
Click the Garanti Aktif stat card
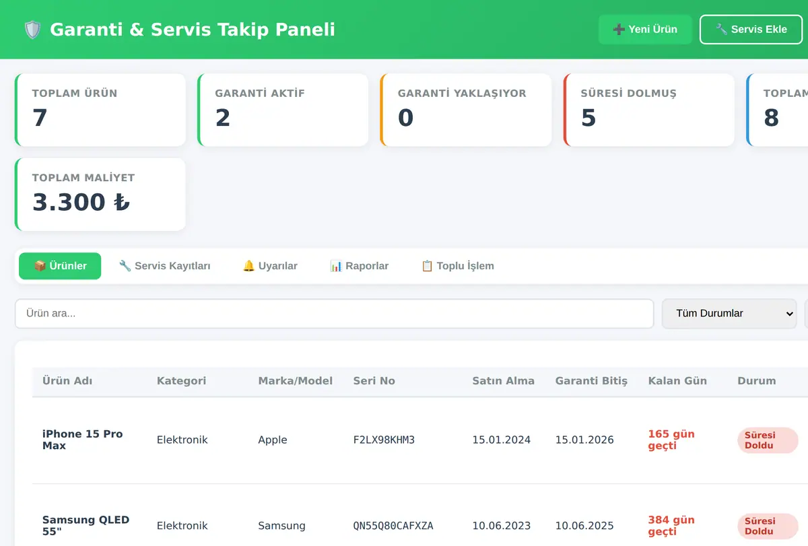pos(283,110)
